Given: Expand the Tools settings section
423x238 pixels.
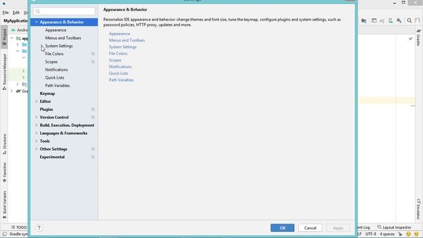Looking at the screenshot, I should click(x=36, y=141).
